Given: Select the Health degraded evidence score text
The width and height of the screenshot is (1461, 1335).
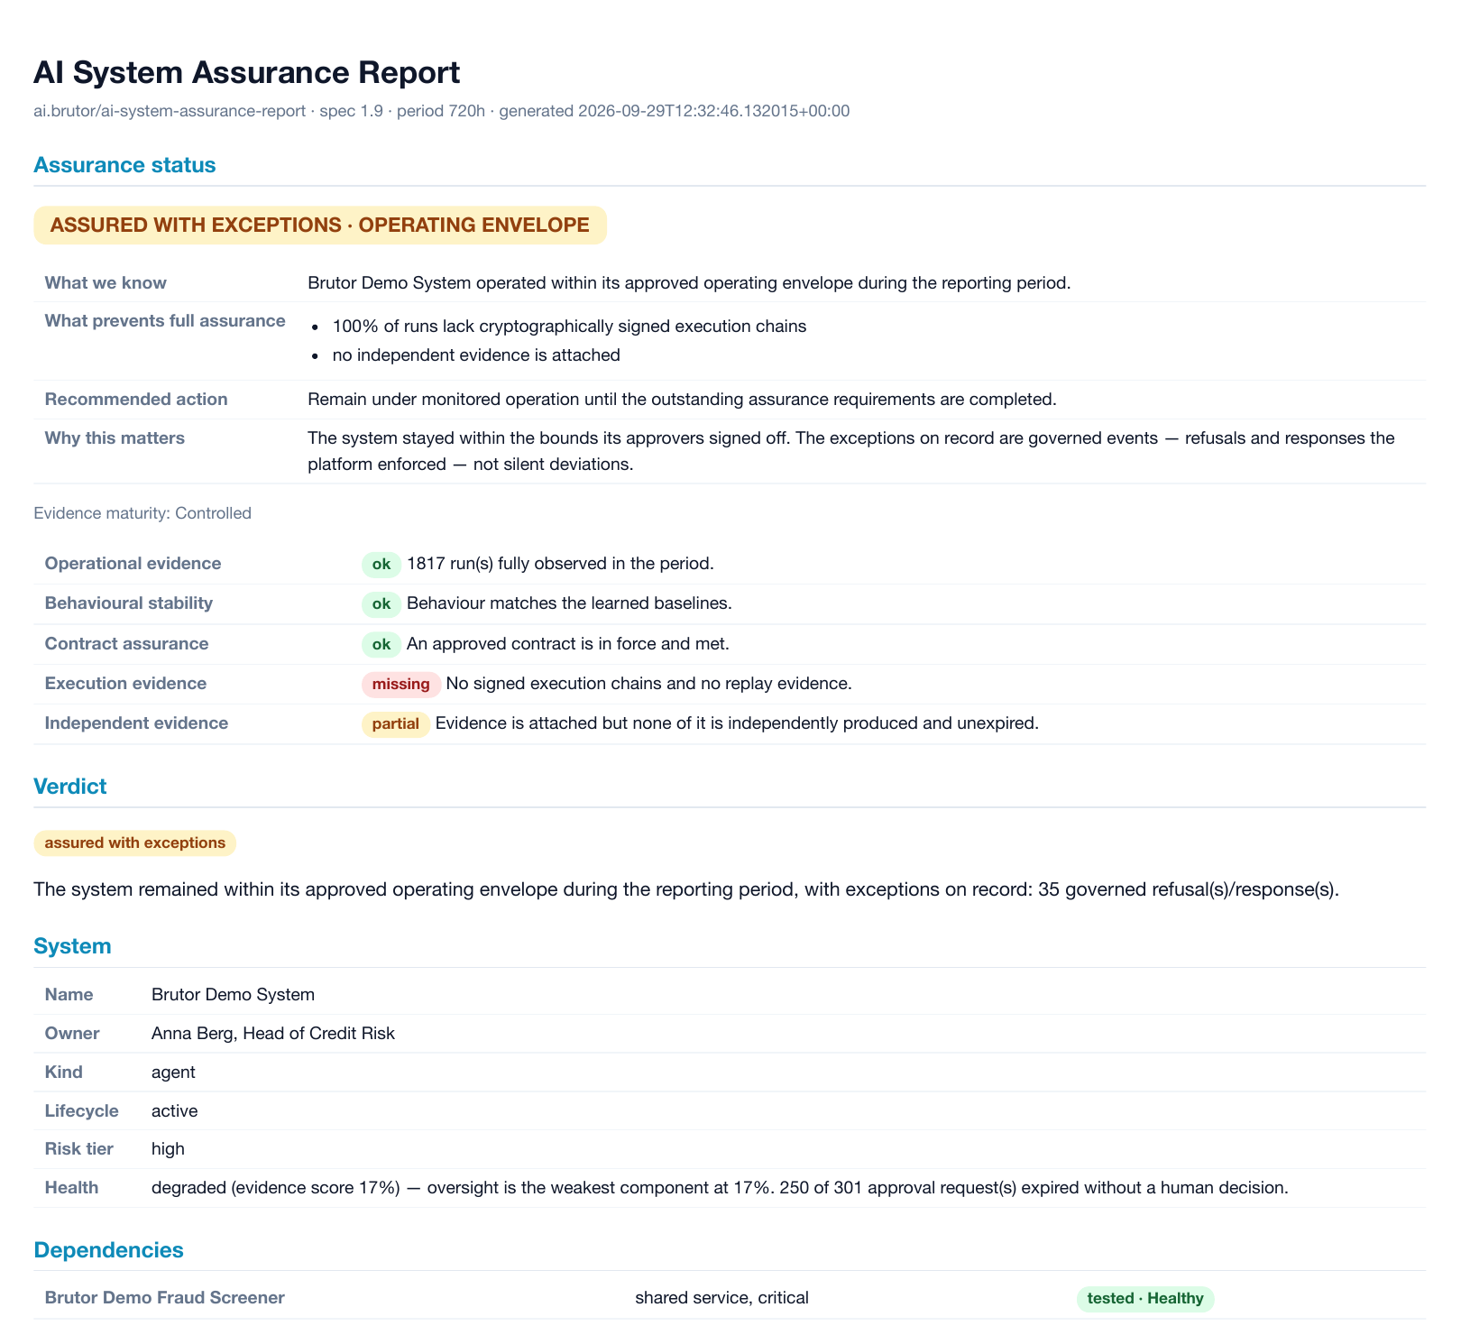Looking at the screenshot, I should [720, 1188].
